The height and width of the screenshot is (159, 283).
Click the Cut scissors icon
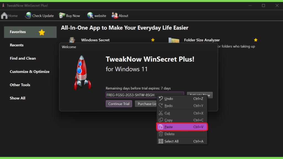pos(161,113)
